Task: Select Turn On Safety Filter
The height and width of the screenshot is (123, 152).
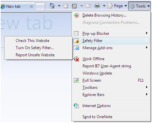Action: (x=35, y=48)
